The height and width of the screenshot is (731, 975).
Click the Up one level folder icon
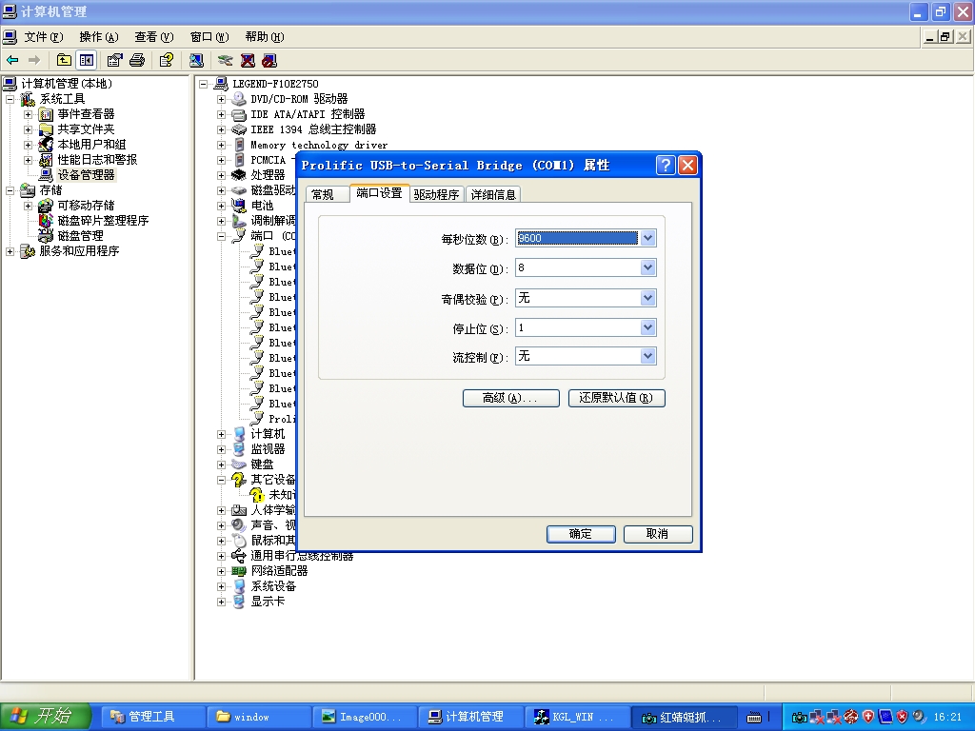[x=64, y=60]
